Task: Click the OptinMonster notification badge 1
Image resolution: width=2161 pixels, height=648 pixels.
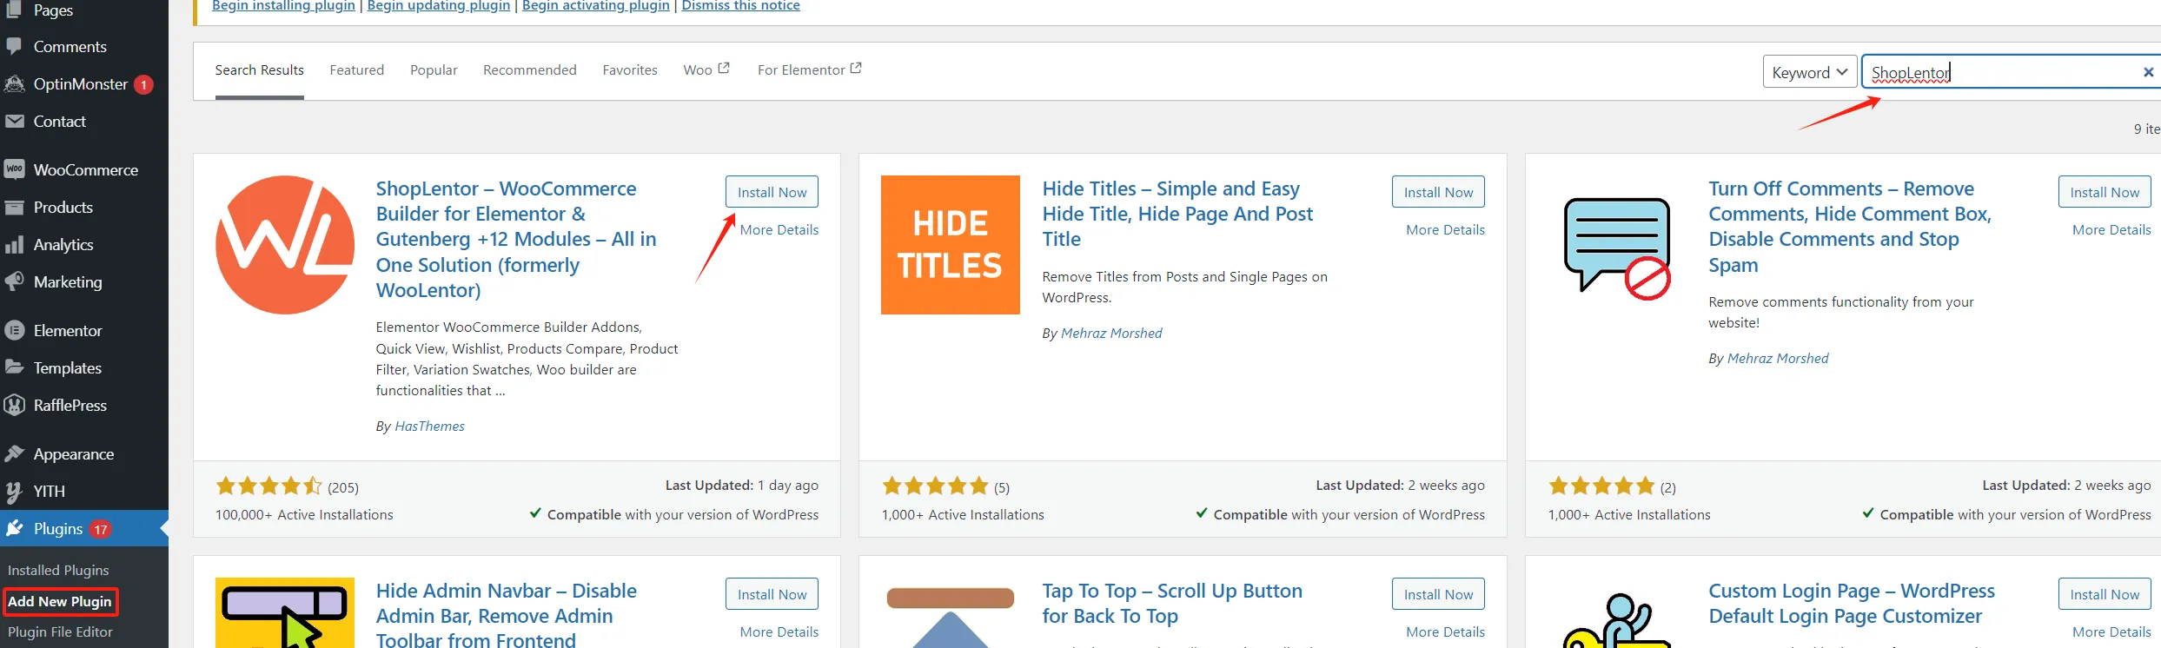Action: pyautogui.click(x=143, y=84)
